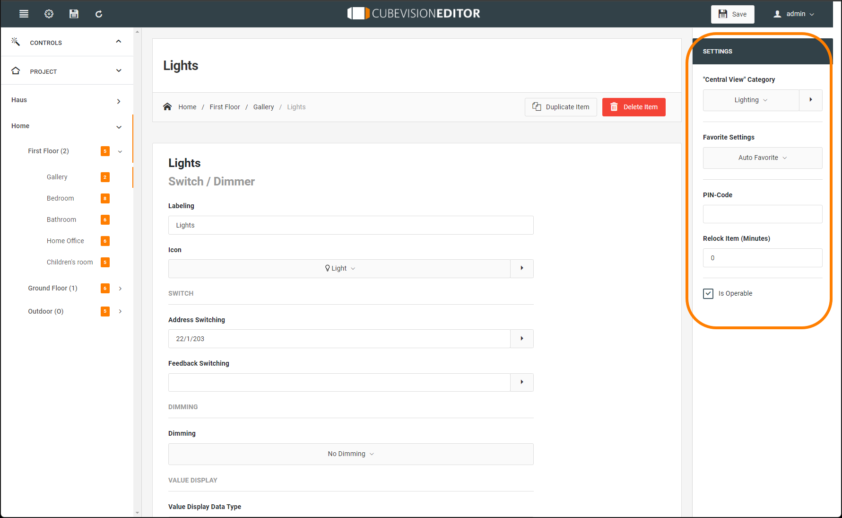The image size is (842, 518).
Task: Open settings gear in the top bar
Action: click(49, 14)
